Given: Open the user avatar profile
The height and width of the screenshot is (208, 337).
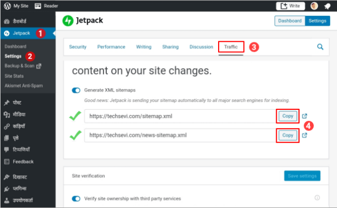Looking at the screenshot, I should pos(314,6).
